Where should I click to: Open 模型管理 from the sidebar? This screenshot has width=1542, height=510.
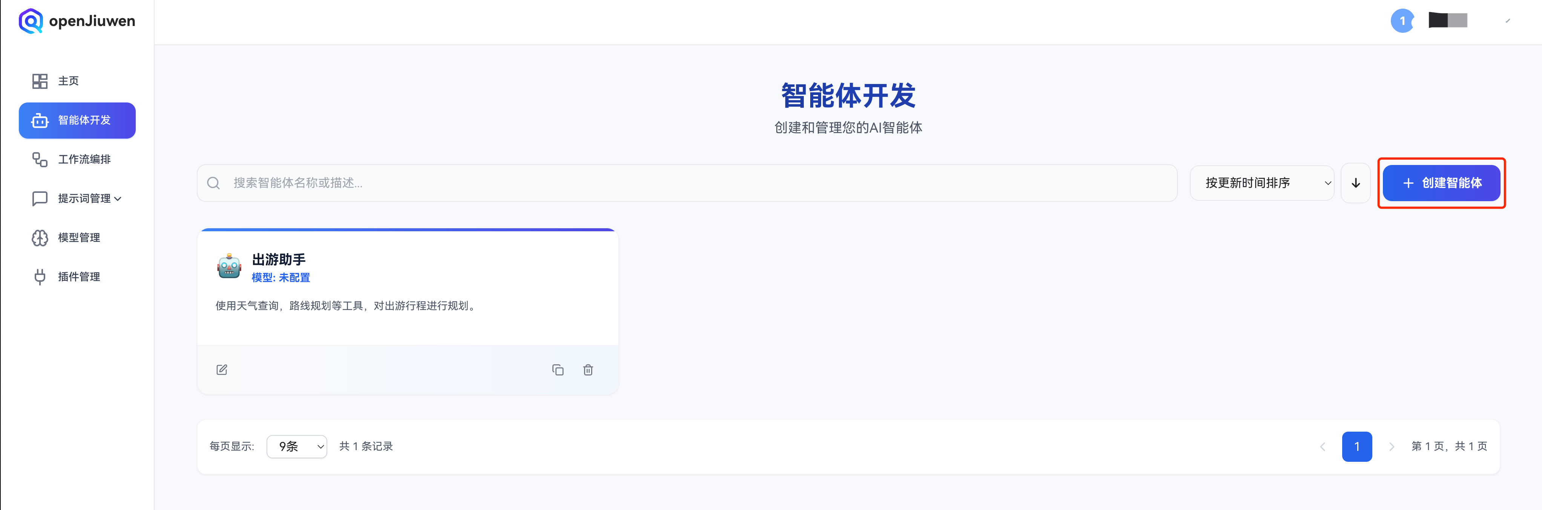coord(78,237)
